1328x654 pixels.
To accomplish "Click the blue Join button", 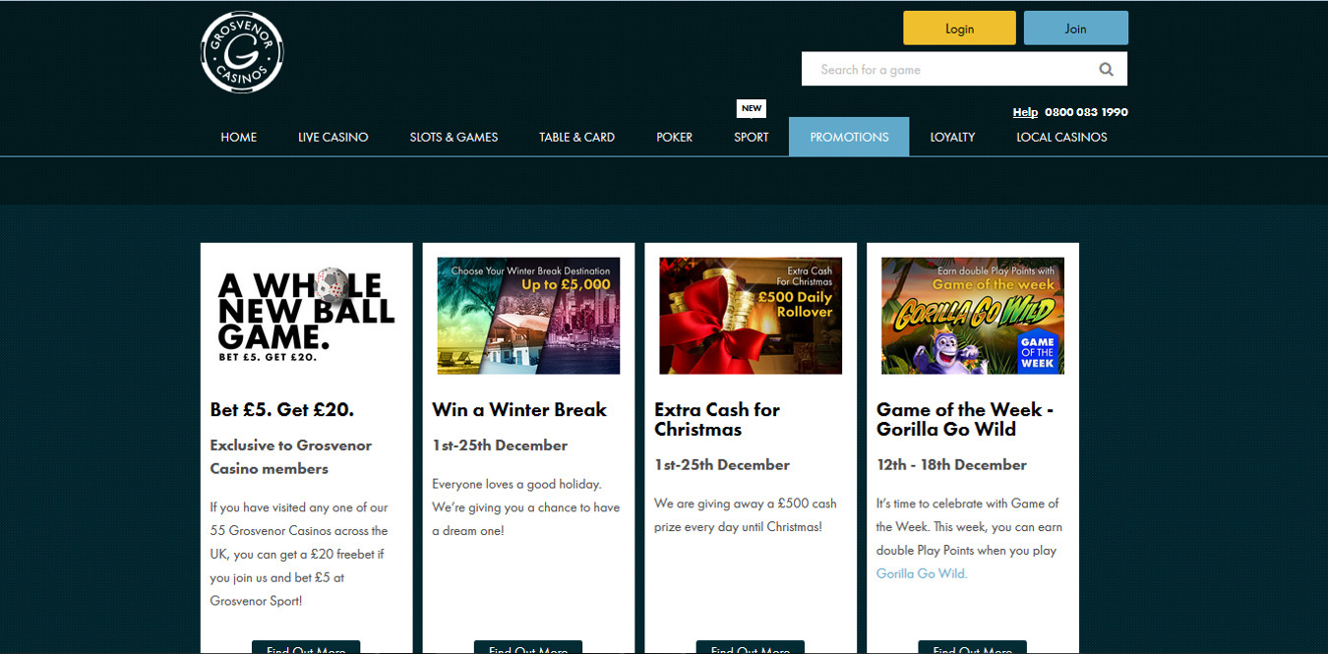I will [1076, 29].
